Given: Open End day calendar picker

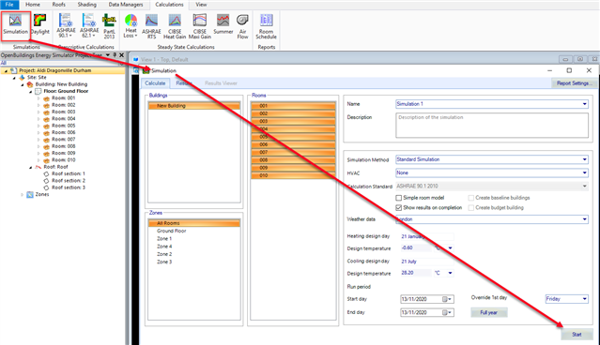Looking at the screenshot, I should coord(447,312).
